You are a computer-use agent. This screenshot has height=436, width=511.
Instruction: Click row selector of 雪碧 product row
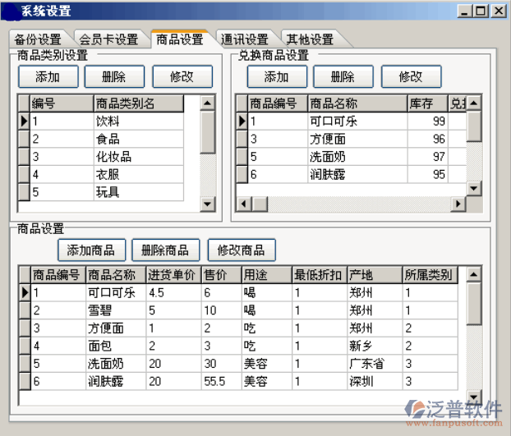tap(25, 310)
